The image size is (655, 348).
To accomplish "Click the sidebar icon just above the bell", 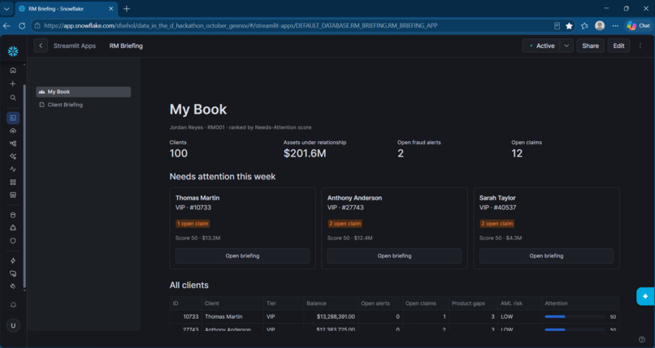I will pos(13,286).
